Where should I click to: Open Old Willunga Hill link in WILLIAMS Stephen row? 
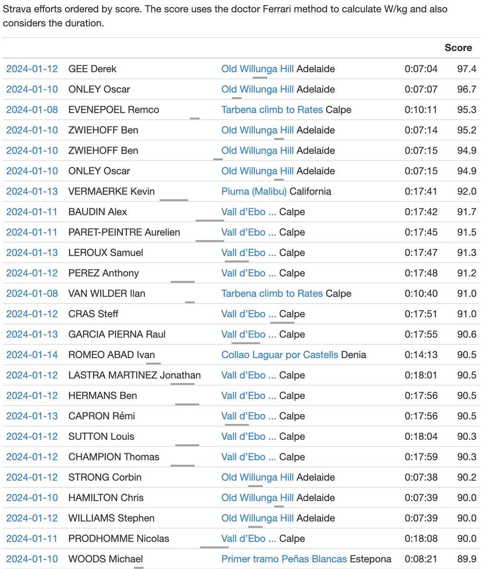[258, 518]
